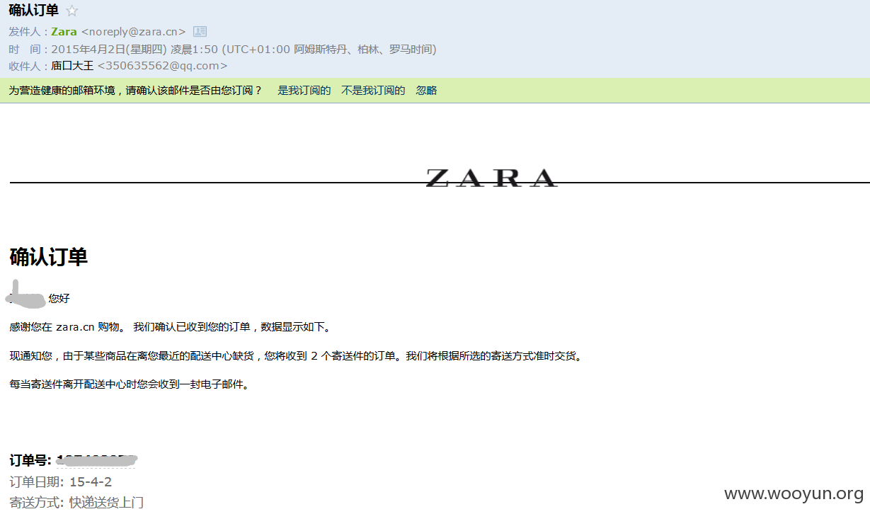Star this 确认订单 email
This screenshot has height=514, width=870.
tap(71, 11)
